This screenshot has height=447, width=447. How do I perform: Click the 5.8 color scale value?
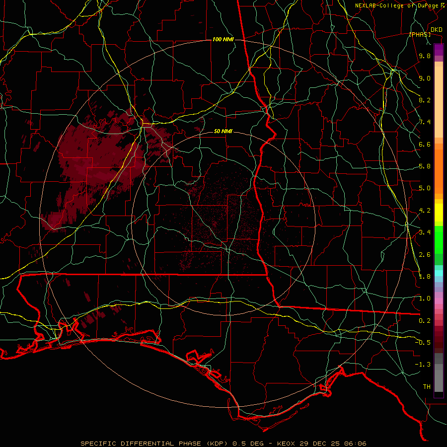(x=425, y=166)
